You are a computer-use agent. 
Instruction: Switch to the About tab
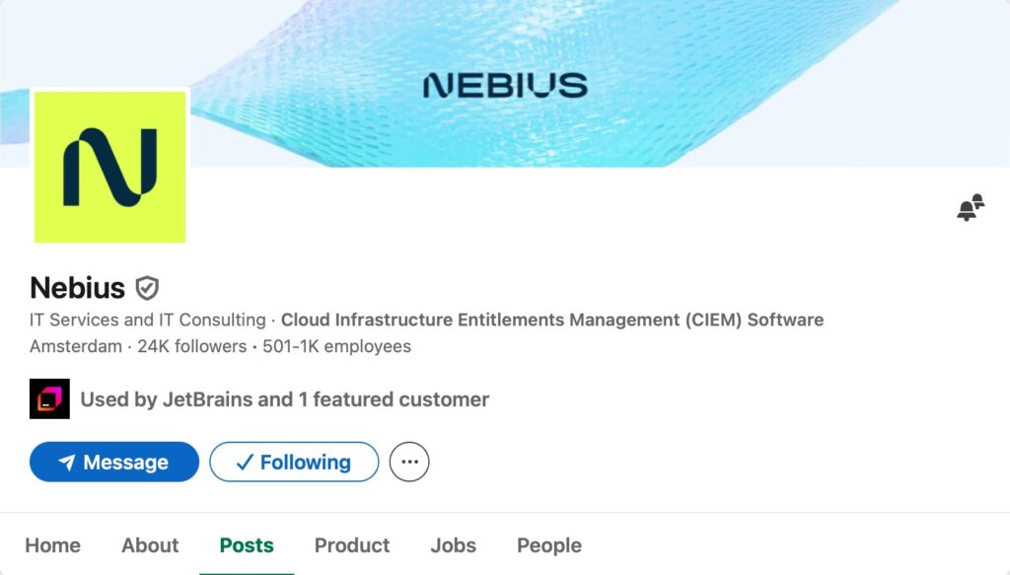coord(150,545)
